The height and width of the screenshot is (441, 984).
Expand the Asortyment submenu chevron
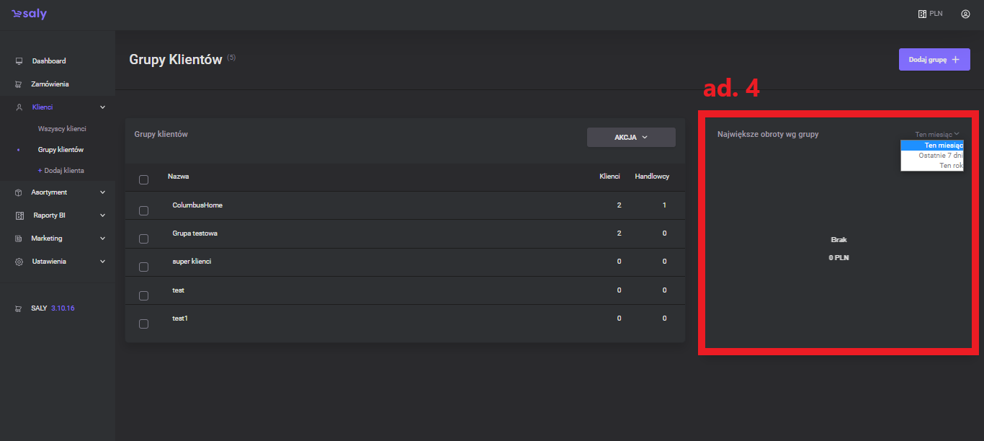(x=102, y=192)
